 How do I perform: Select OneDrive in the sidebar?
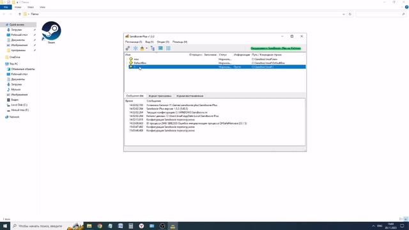(15, 57)
